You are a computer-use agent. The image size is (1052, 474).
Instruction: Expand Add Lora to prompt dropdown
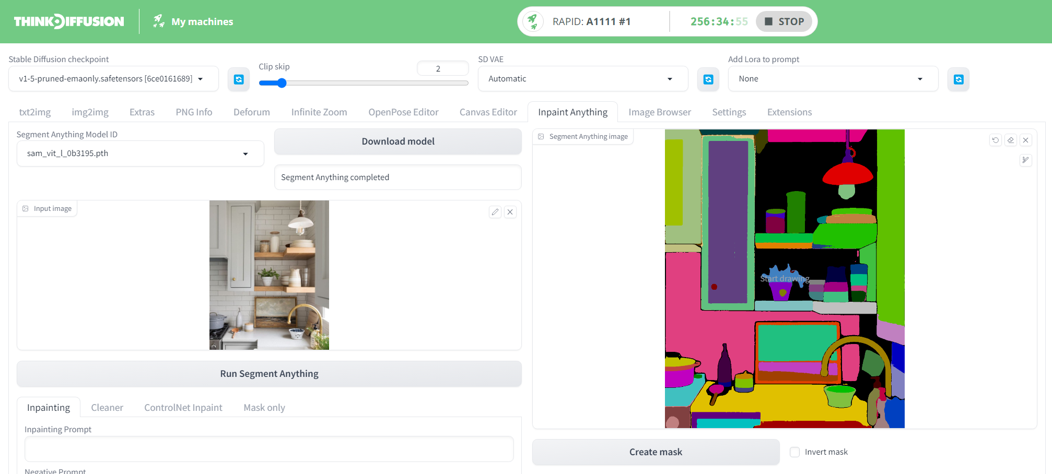tap(833, 79)
